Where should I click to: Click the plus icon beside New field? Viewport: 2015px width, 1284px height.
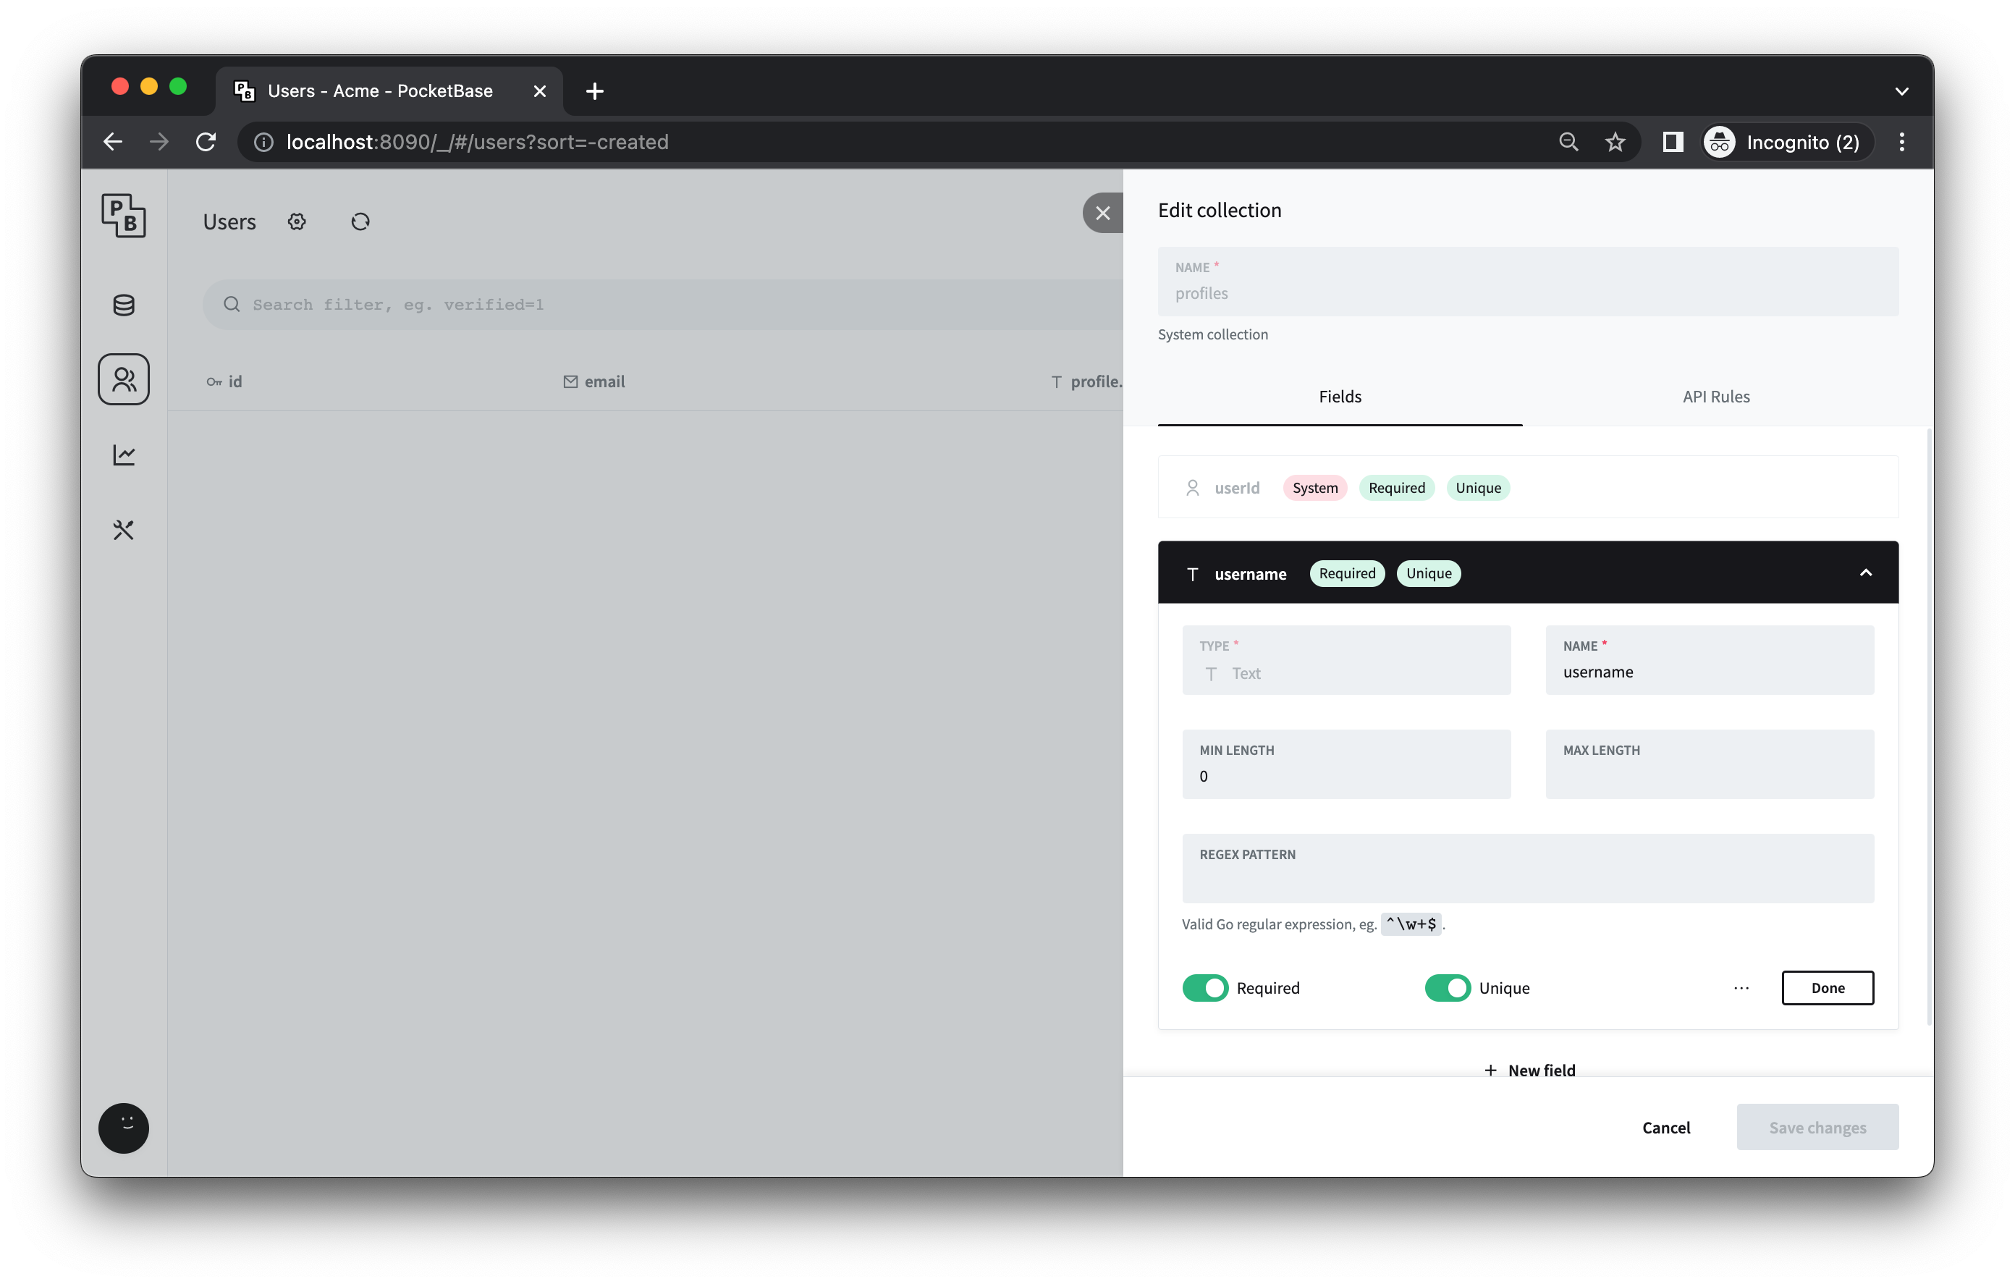pyautogui.click(x=1490, y=1070)
